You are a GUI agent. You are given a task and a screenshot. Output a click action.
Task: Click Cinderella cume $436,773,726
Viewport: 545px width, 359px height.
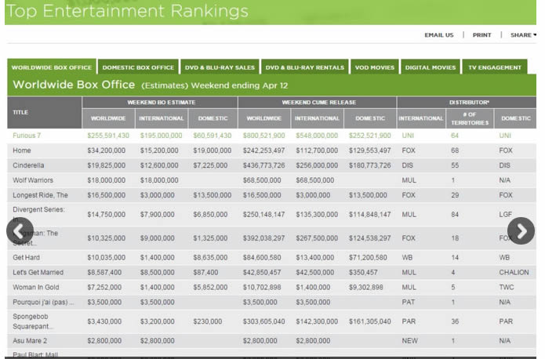coord(263,165)
